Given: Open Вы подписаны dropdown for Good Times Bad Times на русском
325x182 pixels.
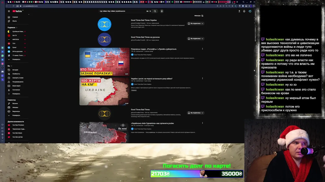Looking at the screenshot, I should coord(196,39).
